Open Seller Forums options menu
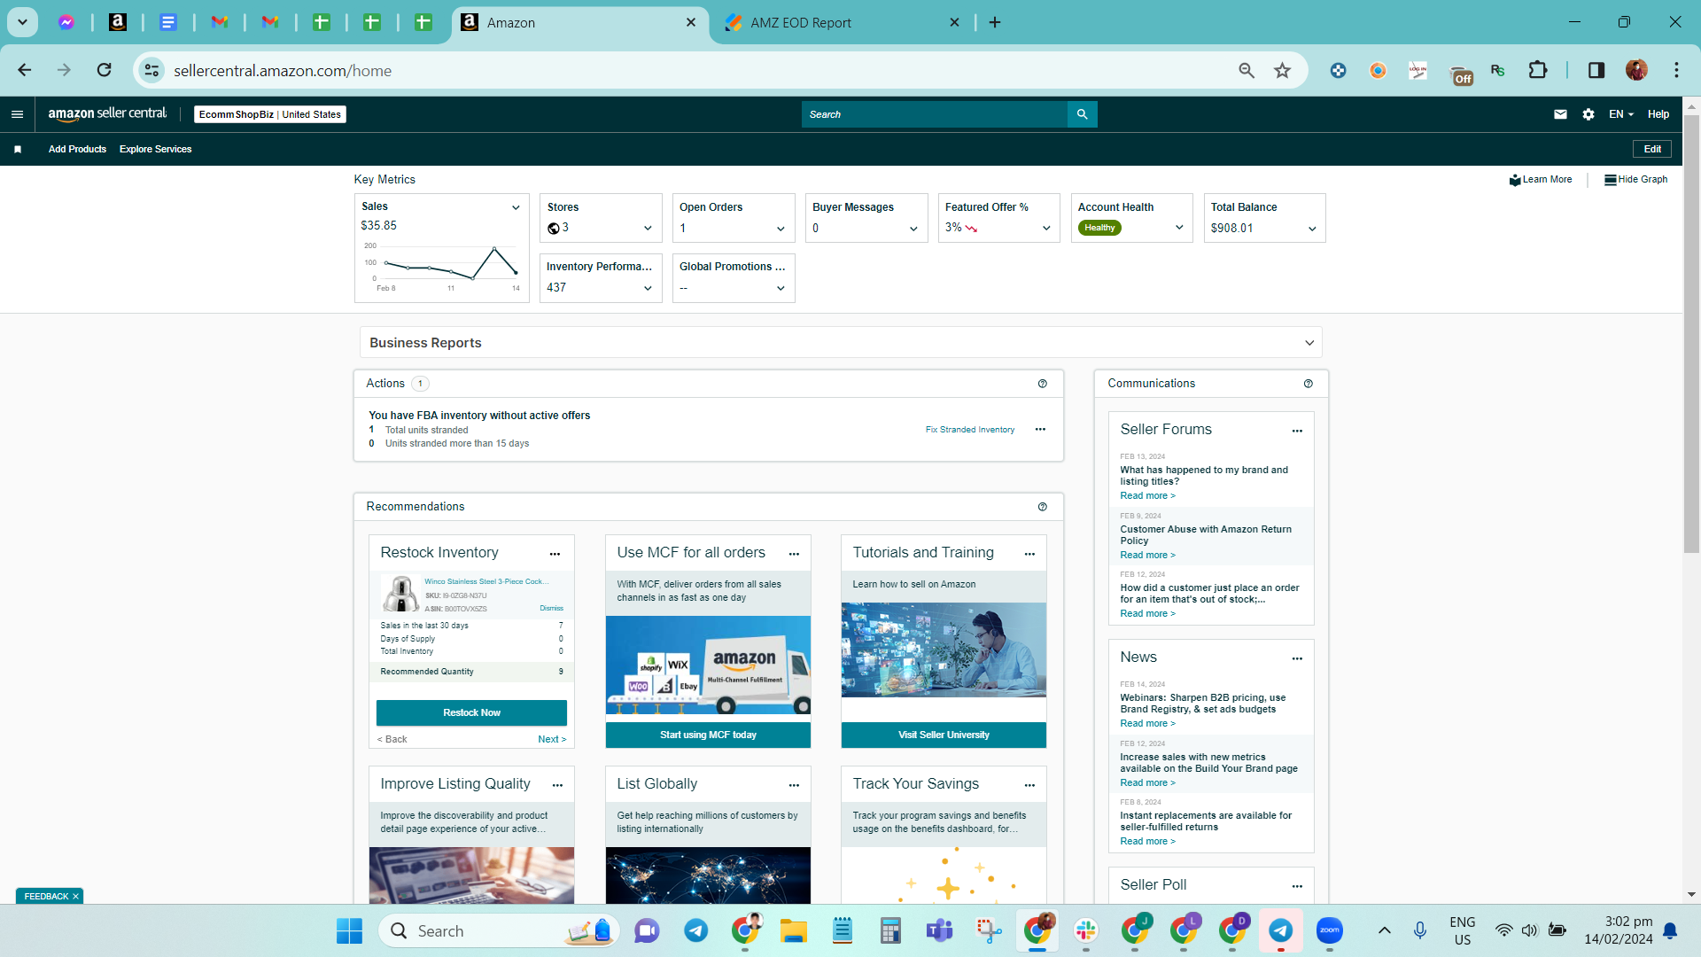Viewport: 1701px width, 957px height. pos(1297,431)
